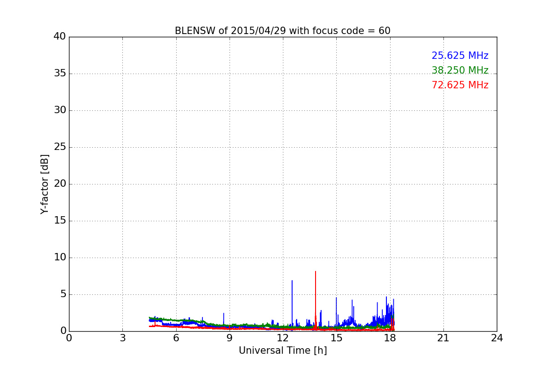552x368 pixels.
Task: Click the x-axis tick label '9'
Action: (230, 338)
